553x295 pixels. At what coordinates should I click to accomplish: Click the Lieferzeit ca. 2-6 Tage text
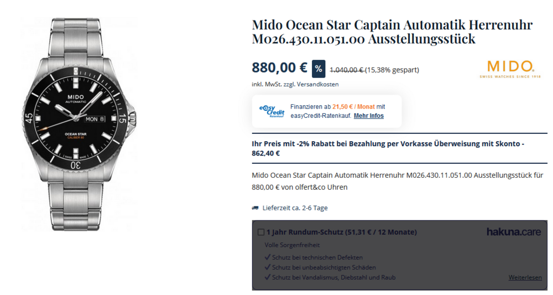pos(295,208)
